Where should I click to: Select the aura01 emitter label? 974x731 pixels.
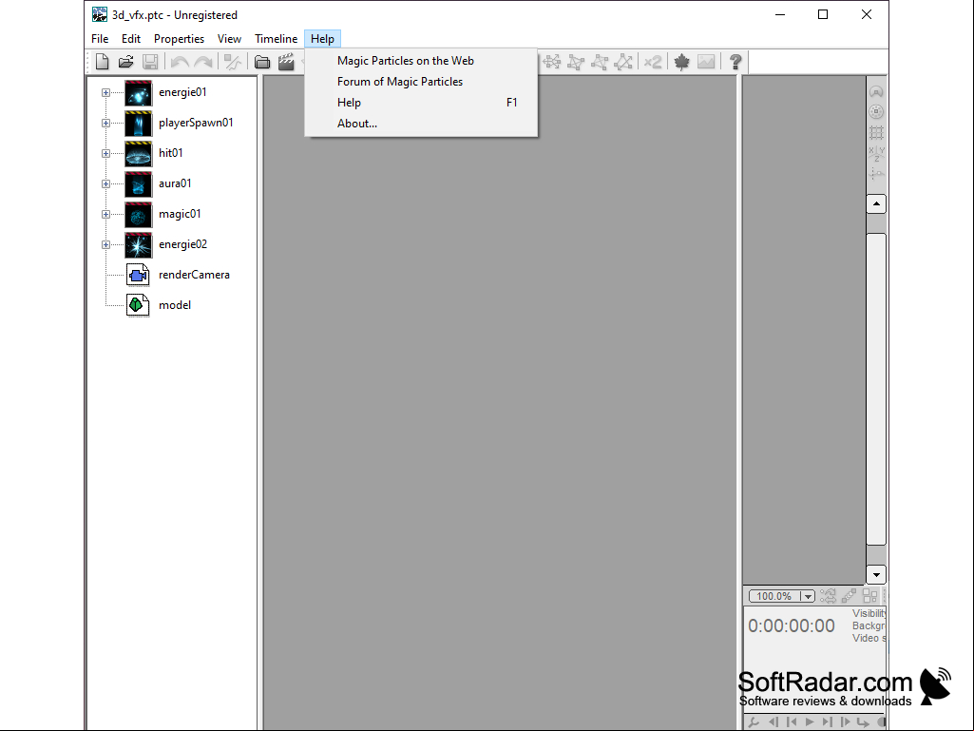175,183
